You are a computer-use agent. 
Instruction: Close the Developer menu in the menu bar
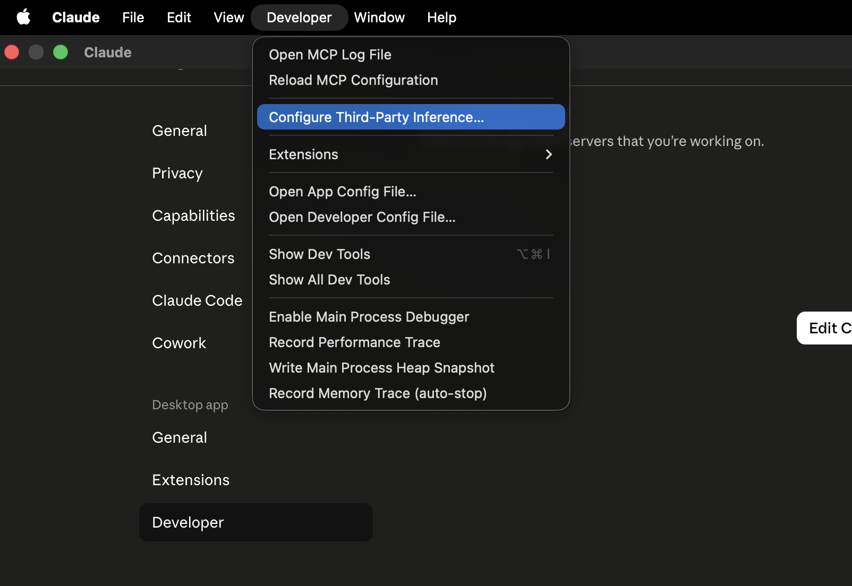(299, 18)
